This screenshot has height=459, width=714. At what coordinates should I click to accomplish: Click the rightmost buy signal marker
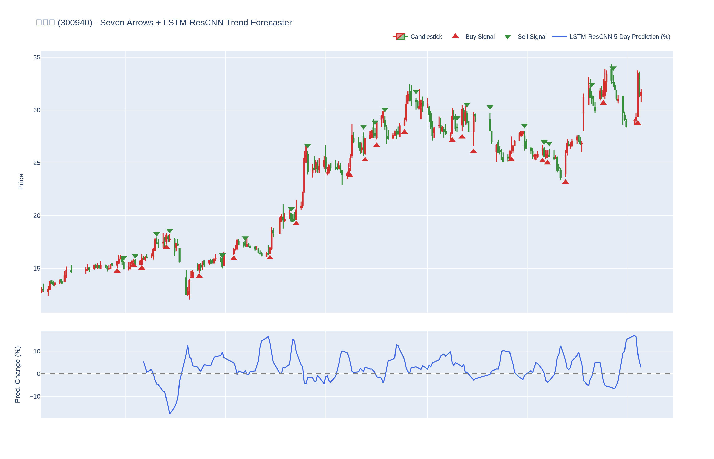point(637,123)
